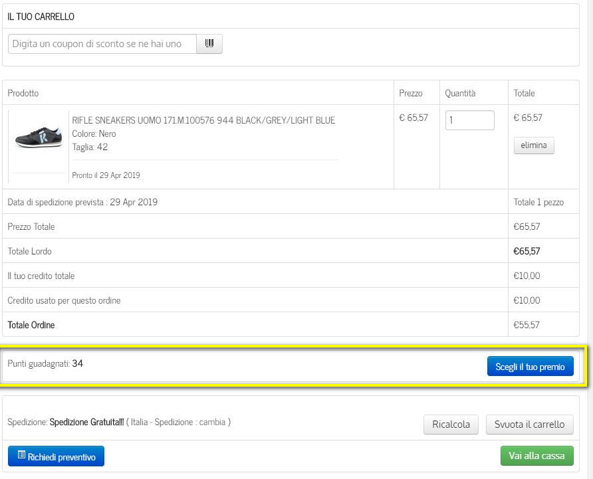Screen dimensions: 593x479
Task: Click the quantity field showing 1
Action: coord(470,120)
